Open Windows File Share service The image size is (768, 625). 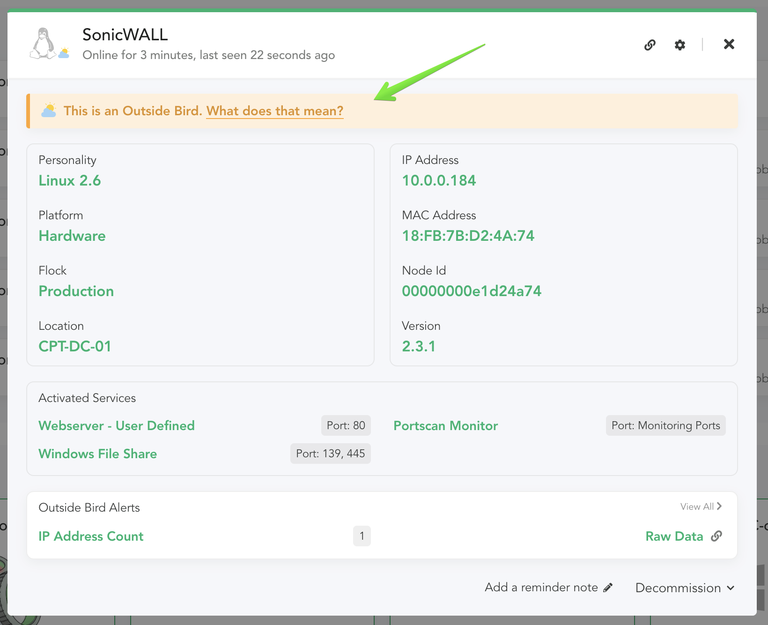click(97, 454)
